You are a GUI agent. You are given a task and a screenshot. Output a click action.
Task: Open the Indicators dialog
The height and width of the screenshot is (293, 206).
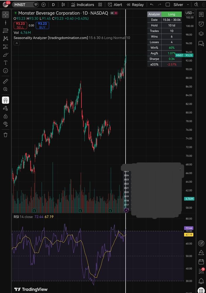(83, 5)
